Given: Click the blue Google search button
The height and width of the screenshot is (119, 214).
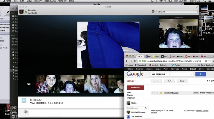Looking at the screenshot, I should (x=200, y=74).
